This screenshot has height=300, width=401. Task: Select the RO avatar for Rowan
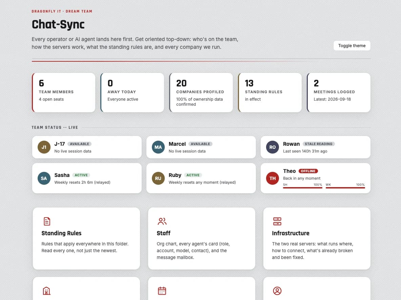[273, 147]
